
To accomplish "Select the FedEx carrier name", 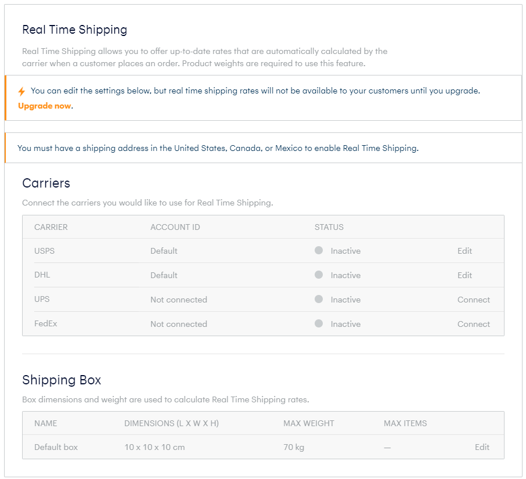I will (x=46, y=324).
